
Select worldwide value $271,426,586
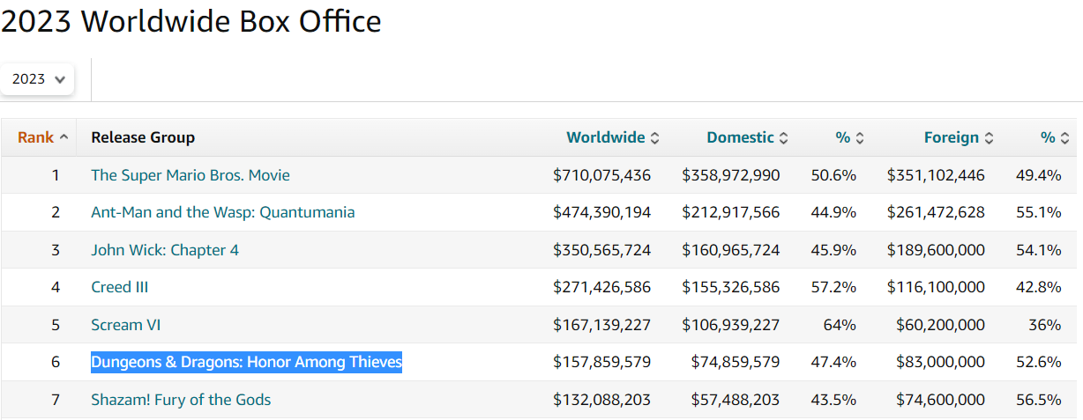pos(602,287)
